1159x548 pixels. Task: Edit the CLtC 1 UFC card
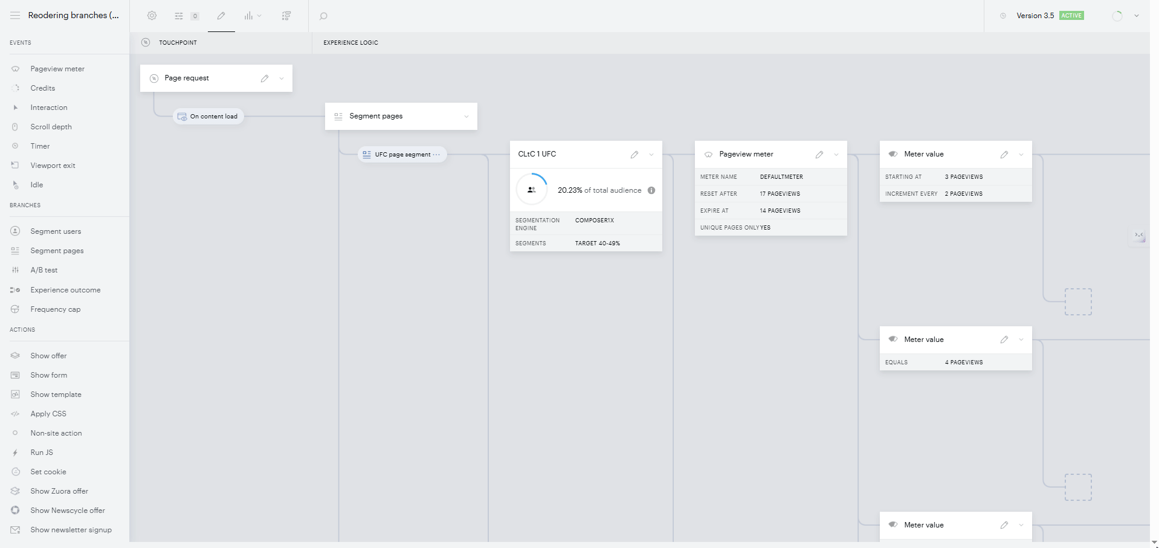click(634, 155)
